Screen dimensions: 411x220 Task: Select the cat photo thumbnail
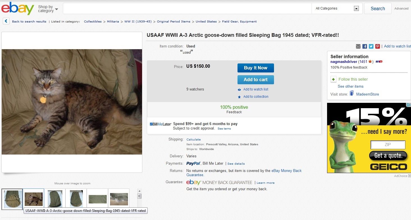[34, 199]
